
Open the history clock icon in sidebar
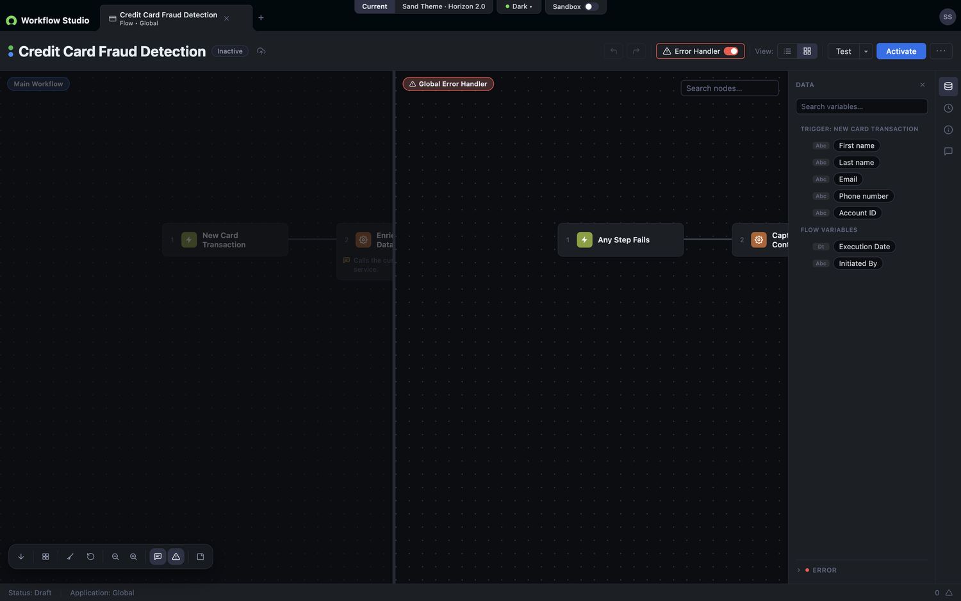[x=948, y=108]
